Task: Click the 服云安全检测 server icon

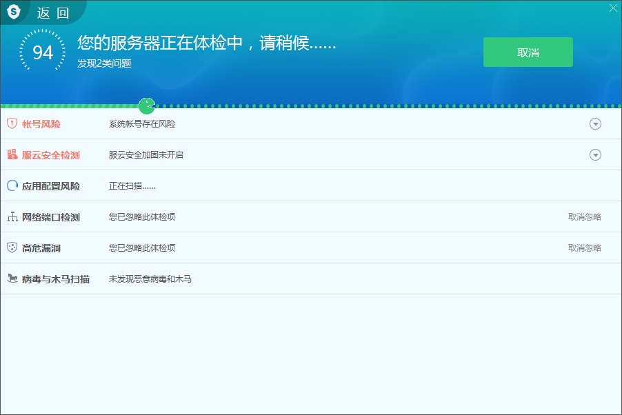Action: (x=12, y=154)
